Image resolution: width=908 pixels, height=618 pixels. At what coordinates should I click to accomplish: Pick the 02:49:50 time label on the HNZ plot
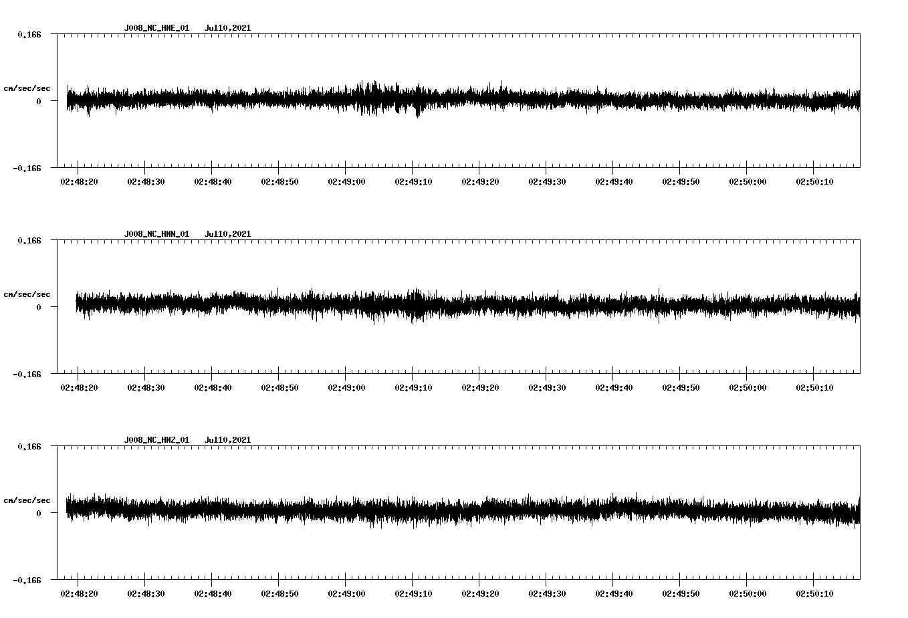coord(681,593)
